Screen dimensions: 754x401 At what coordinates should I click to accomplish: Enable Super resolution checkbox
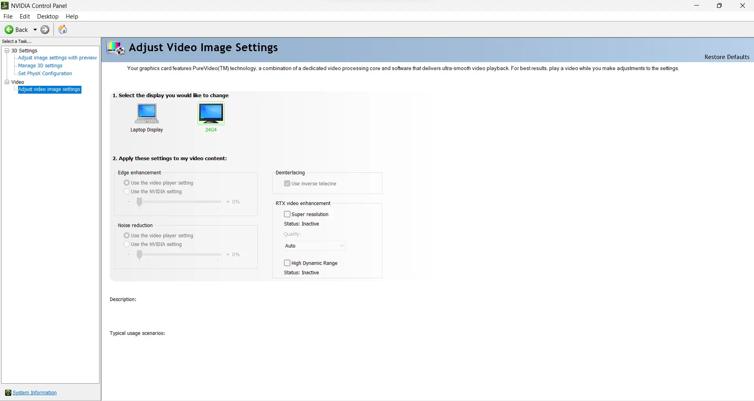pos(287,214)
